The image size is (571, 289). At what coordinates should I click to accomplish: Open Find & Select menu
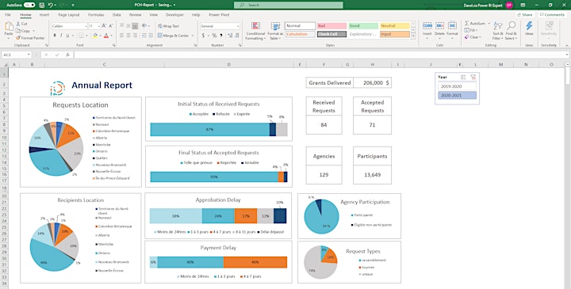[x=511, y=31]
